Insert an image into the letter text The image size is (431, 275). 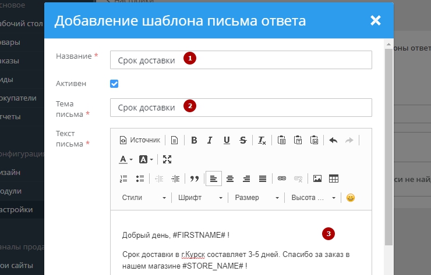317,178
